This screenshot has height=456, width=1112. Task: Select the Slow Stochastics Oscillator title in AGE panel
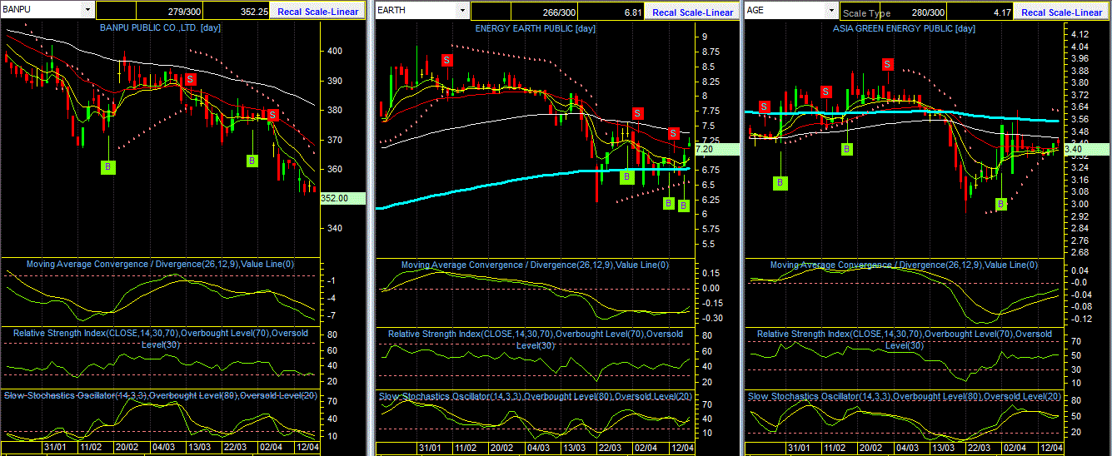[x=904, y=396]
